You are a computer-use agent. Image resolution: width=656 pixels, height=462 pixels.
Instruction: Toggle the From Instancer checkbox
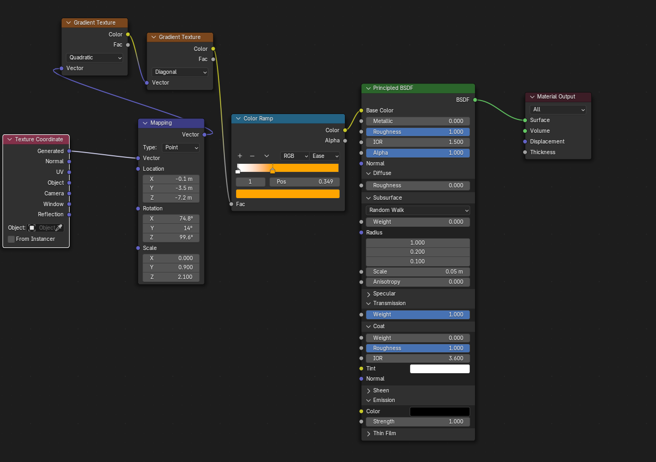click(x=11, y=239)
